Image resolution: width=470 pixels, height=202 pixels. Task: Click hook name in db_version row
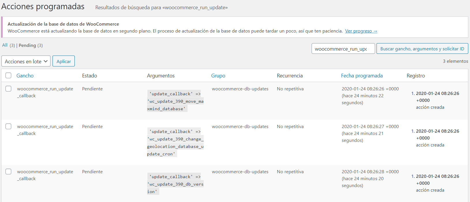point(45,175)
